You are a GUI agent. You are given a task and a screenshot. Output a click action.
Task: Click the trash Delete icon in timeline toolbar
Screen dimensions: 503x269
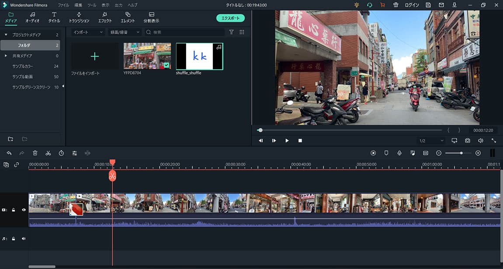click(35, 153)
